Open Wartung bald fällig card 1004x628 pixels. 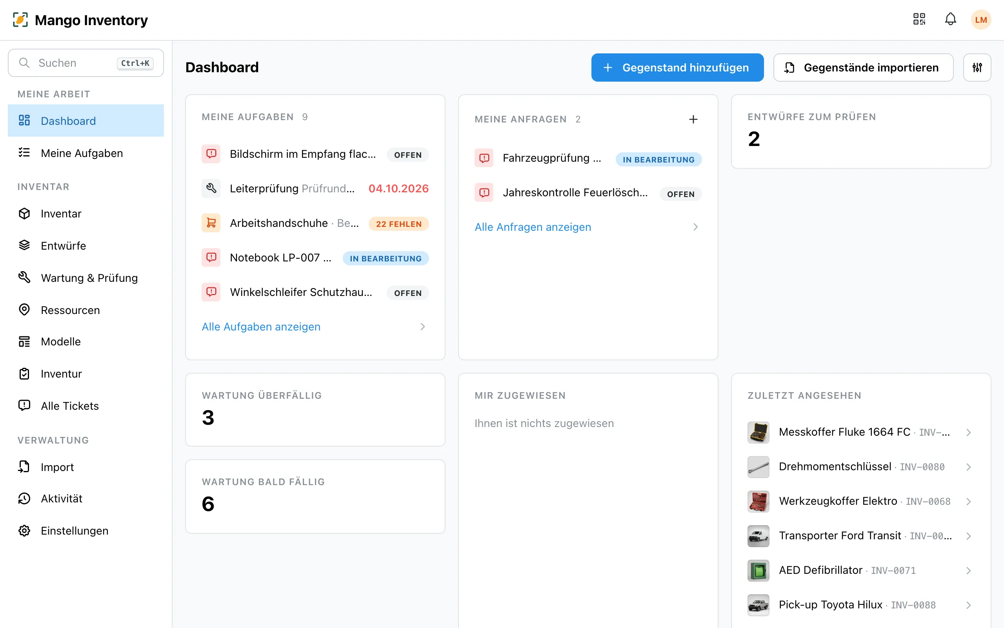click(x=315, y=497)
